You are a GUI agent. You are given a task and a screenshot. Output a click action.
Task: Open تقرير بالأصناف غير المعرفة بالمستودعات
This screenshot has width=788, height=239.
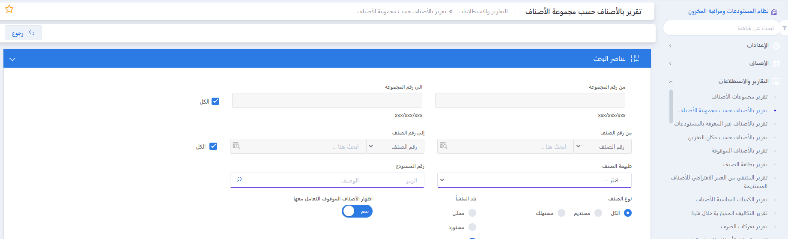click(x=721, y=124)
